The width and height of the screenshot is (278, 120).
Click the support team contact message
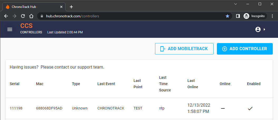(57, 67)
